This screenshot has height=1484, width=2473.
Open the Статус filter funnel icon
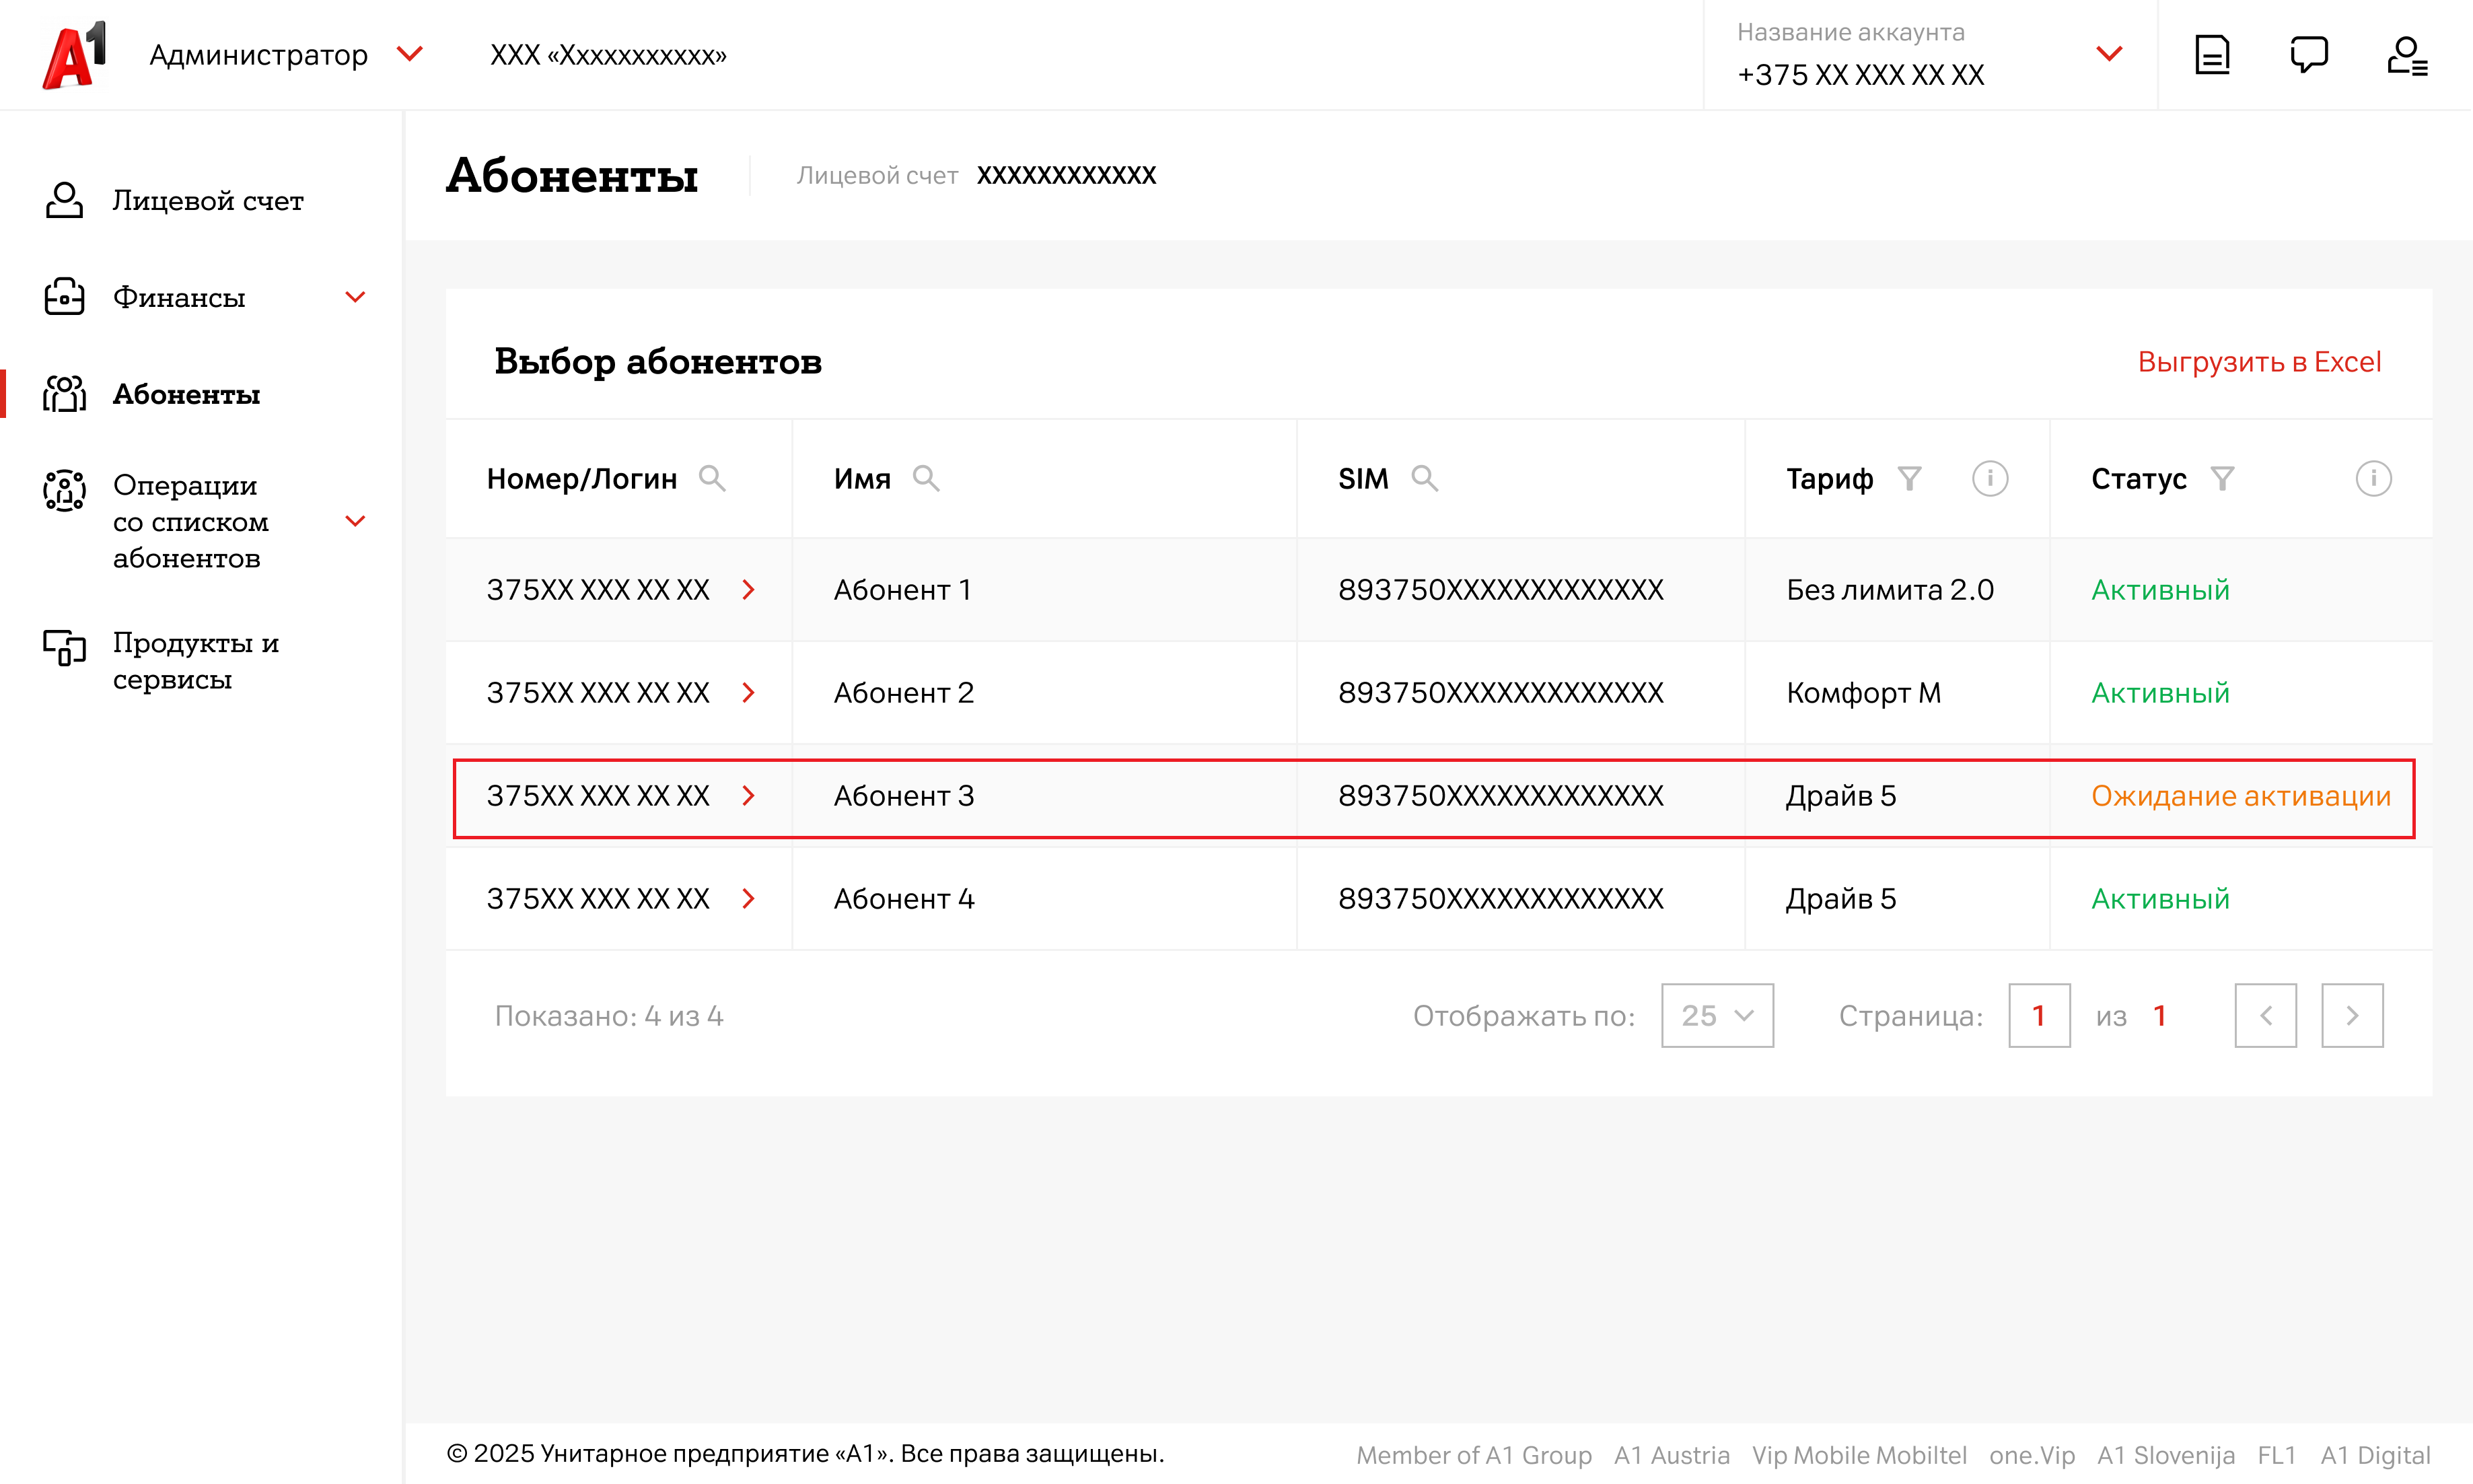(x=2221, y=479)
